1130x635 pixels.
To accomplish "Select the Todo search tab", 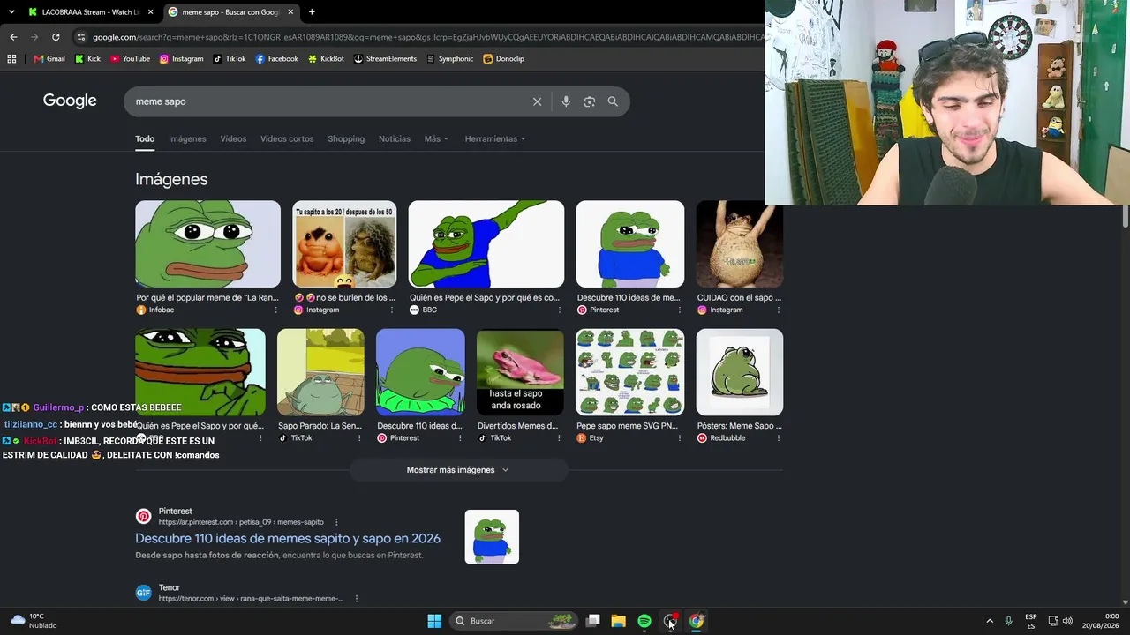I will point(145,139).
